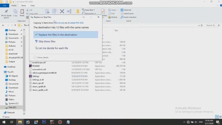This screenshot has height=125, width=222.
Task: Click the volume icon in system tray
Action: point(196,122)
